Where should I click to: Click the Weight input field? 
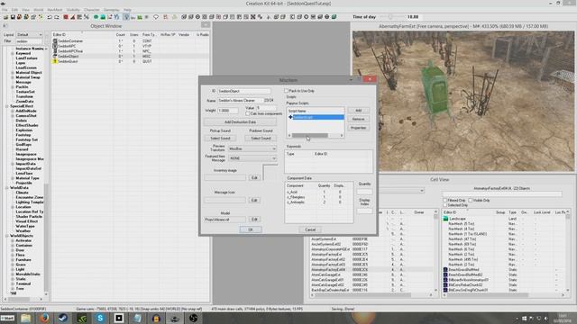click(228, 110)
